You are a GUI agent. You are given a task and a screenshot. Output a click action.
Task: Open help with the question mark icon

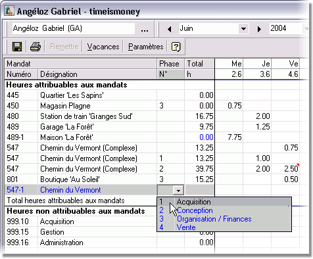pos(176,47)
